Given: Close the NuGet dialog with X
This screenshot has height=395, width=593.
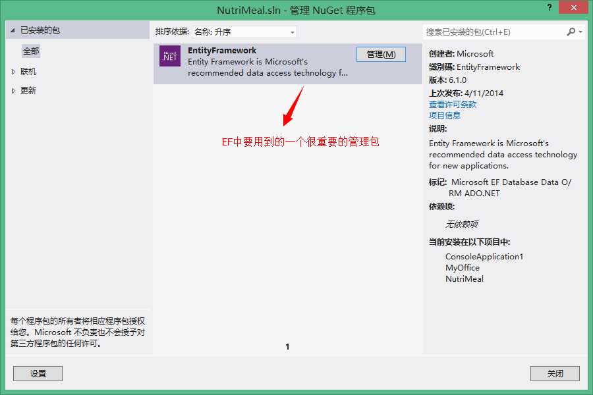Looking at the screenshot, I should click(x=573, y=7).
